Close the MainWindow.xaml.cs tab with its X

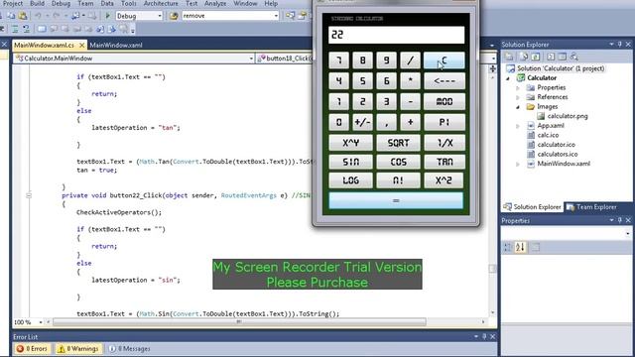click(81, 45)
